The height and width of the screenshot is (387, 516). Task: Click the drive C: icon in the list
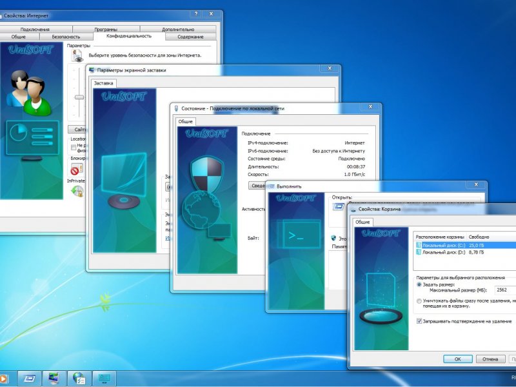click(419, 245)
